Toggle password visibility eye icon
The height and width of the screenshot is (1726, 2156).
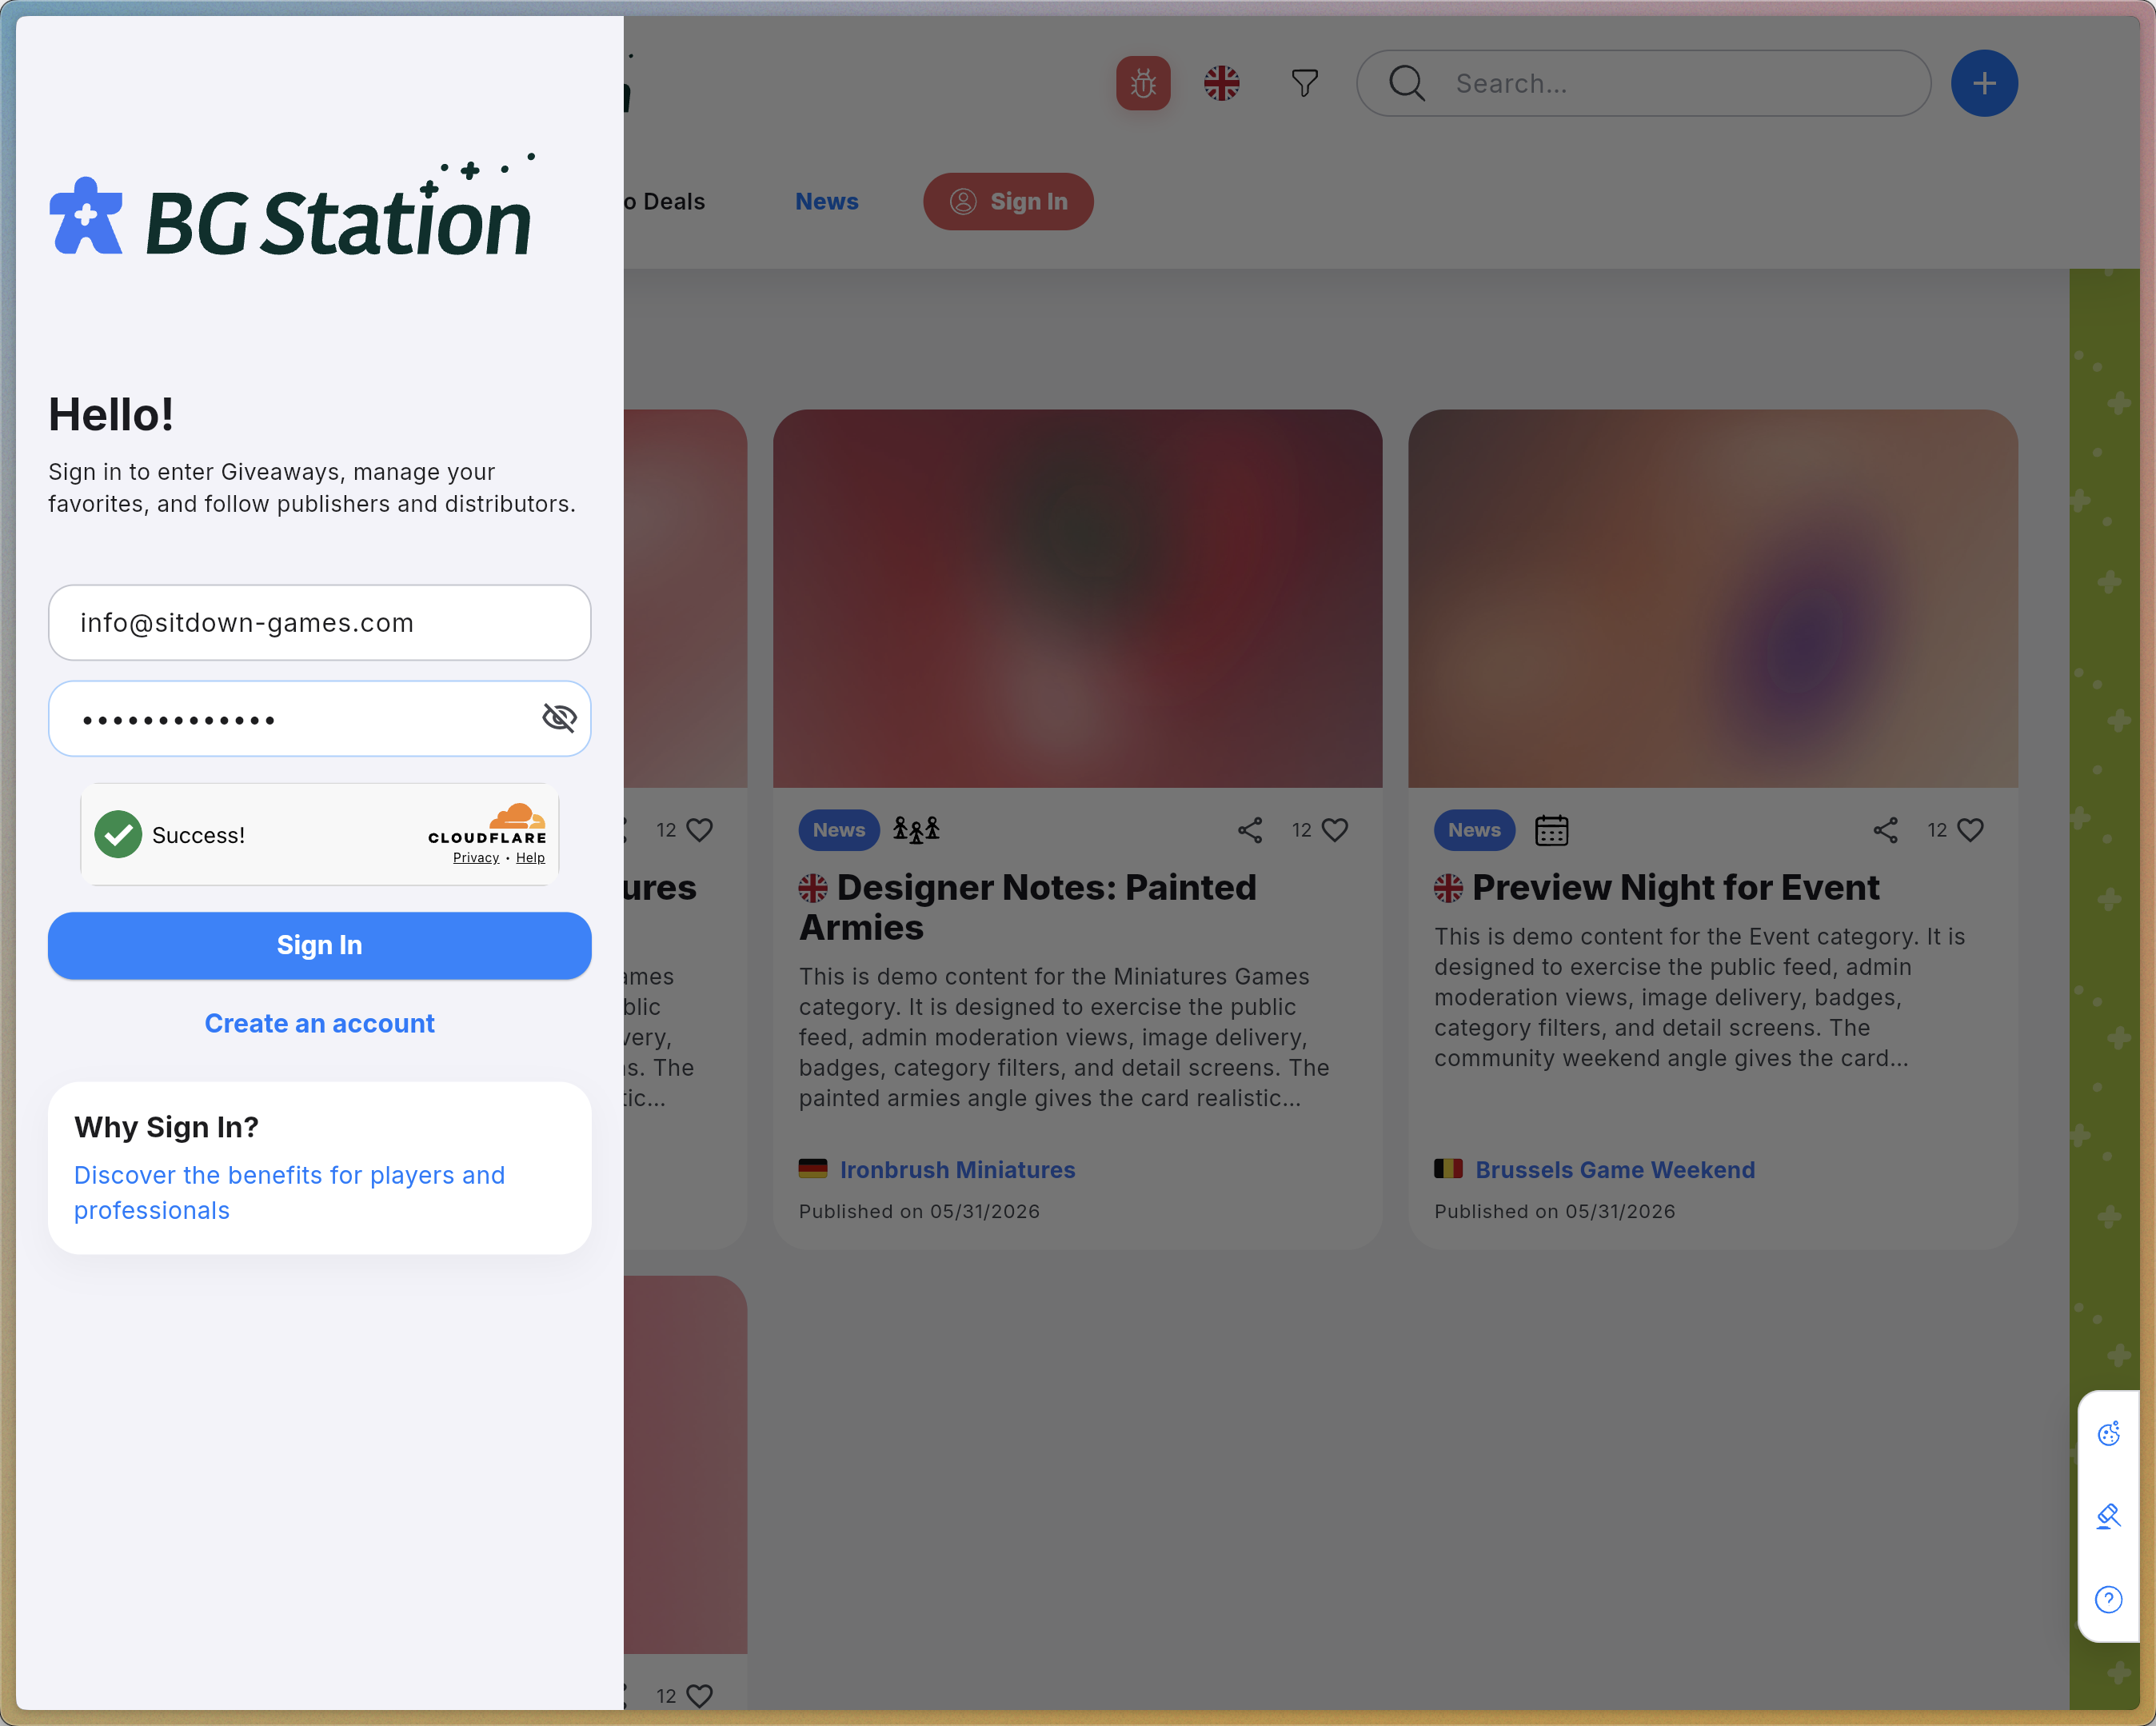(x=559, y=717)
